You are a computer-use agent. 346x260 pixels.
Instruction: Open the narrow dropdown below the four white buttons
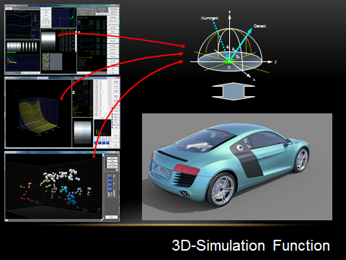tap(112, 170)
